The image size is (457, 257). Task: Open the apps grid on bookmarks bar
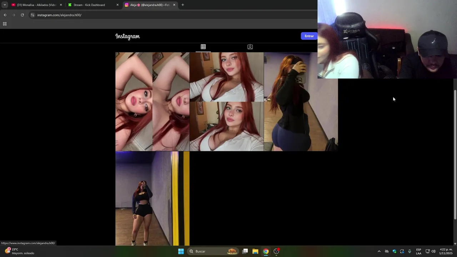(x=5, y=24)
